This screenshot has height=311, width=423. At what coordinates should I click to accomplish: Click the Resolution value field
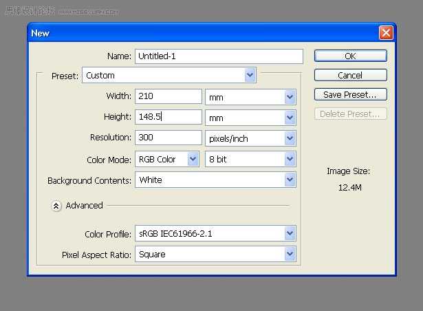(168, 138)
